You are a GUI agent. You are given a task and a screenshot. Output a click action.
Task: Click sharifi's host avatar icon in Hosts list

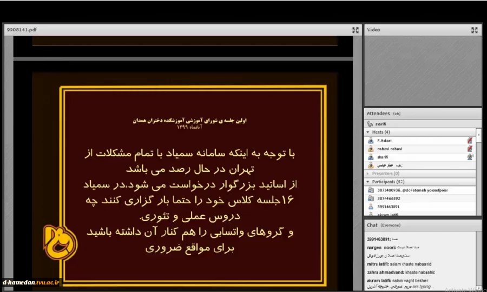[371, 157]
